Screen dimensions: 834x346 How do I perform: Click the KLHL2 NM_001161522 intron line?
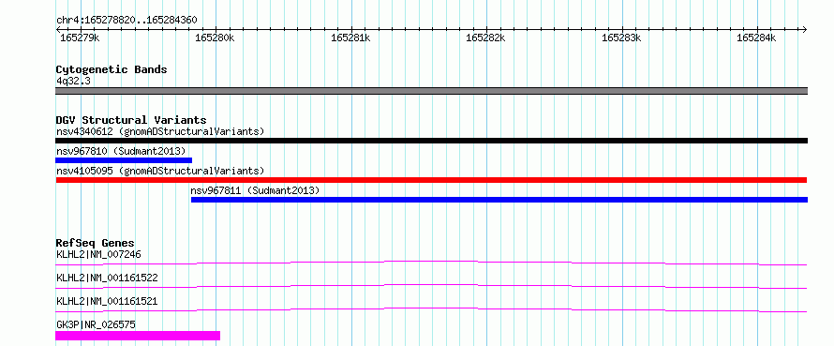click(431, 286)
